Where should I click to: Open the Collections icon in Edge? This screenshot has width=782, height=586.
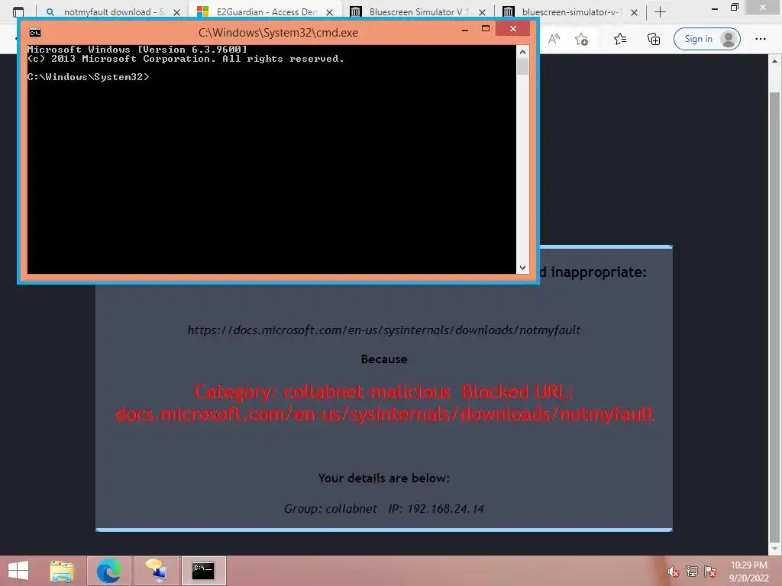tap(654, 39)
